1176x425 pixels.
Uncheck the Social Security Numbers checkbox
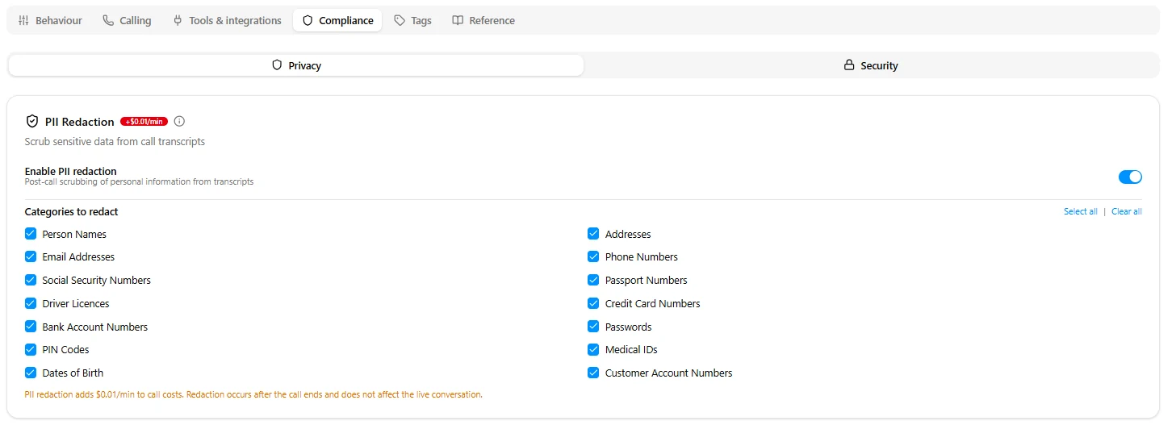(31, 280)
